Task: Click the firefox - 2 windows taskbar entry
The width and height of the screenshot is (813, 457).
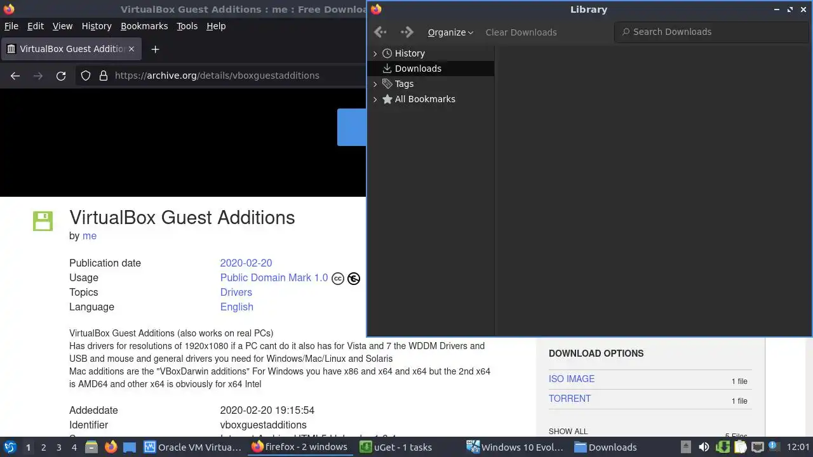Action: pyautogui.click(x=300, y=447)
